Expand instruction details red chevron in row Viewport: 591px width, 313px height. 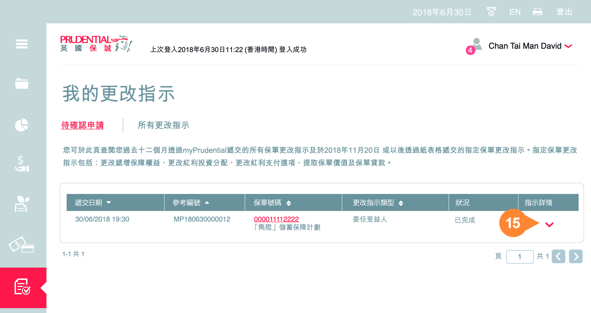click(549, 225)
